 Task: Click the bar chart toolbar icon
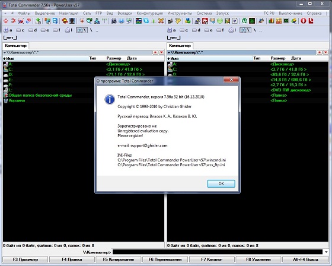[x=272, y=21]
